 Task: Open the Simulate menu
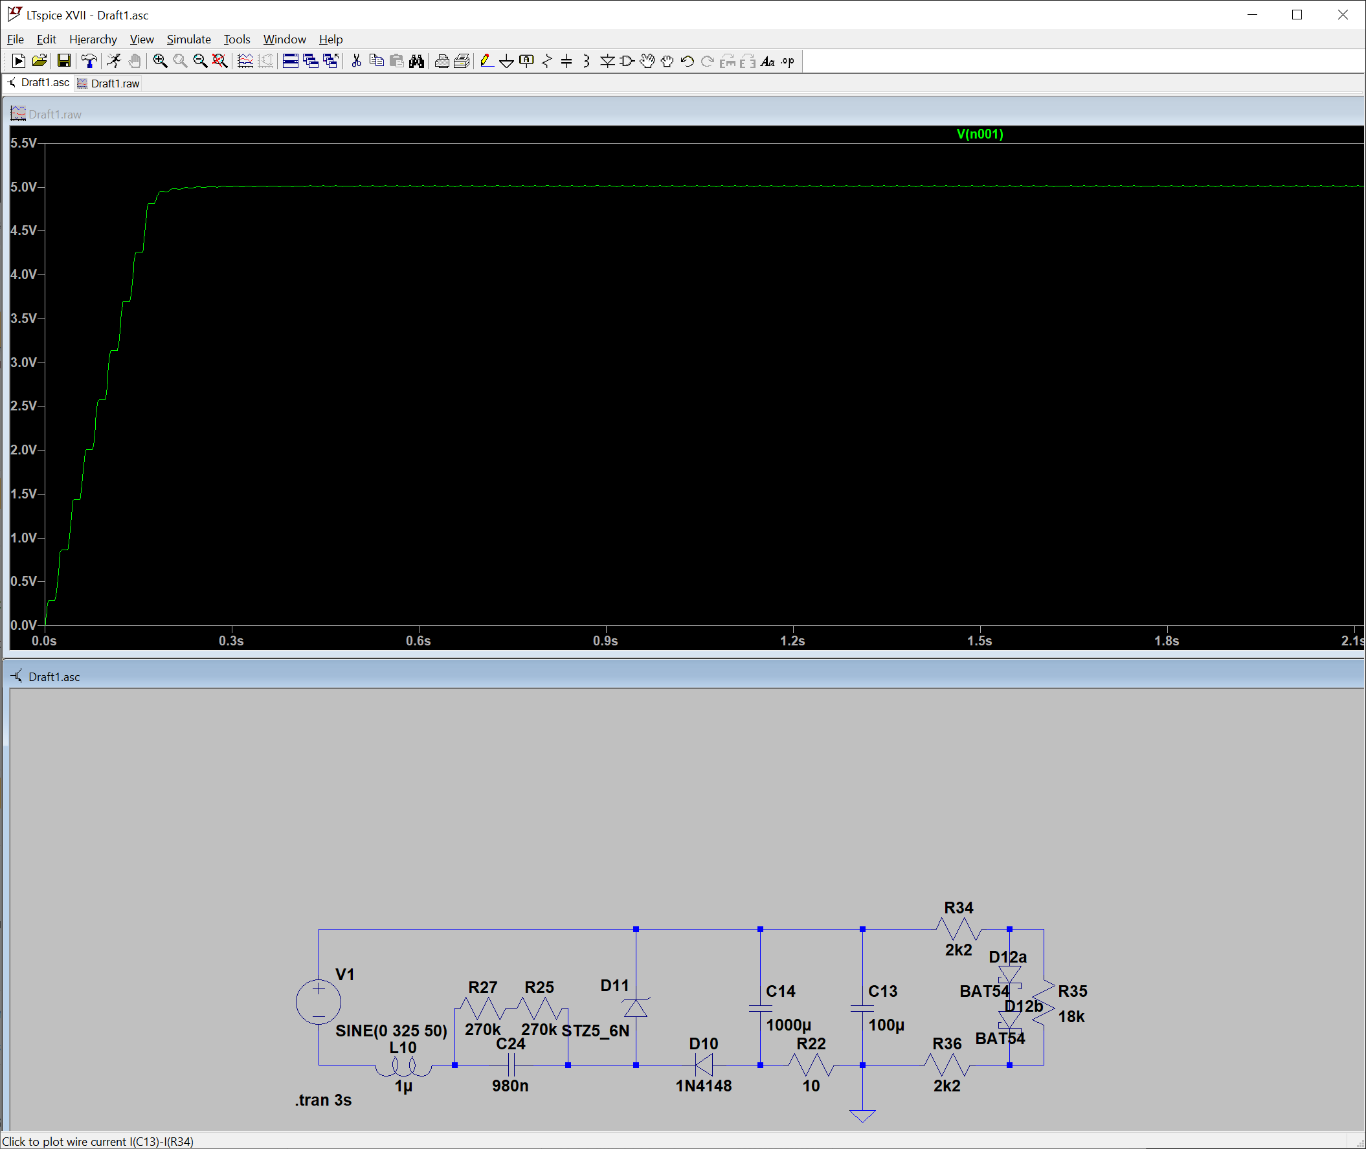tap(188, 39)
